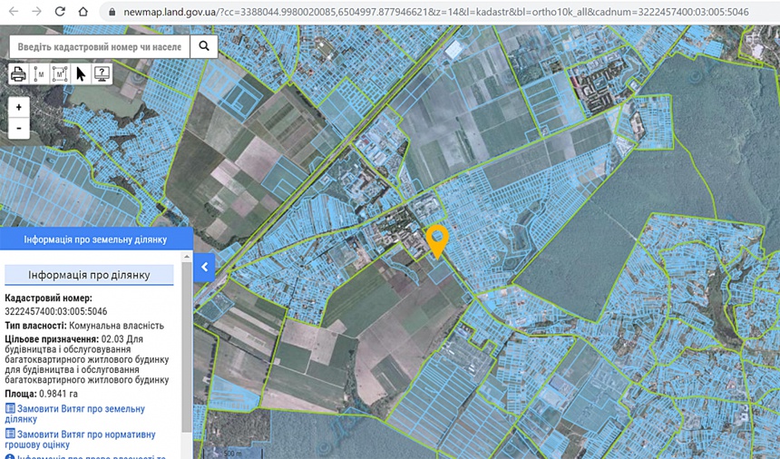
Task: Select the area measurement tool
Action: 60,74
